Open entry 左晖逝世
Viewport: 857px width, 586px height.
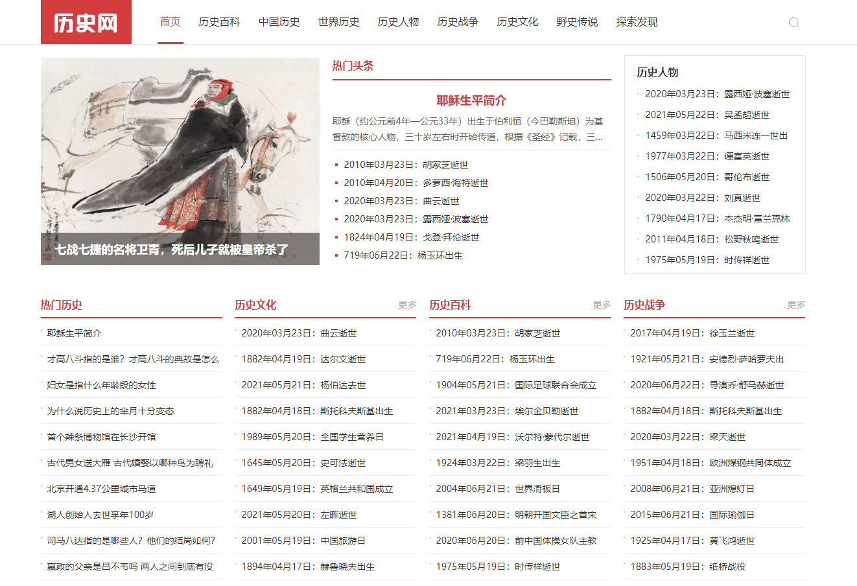[299, 515]
